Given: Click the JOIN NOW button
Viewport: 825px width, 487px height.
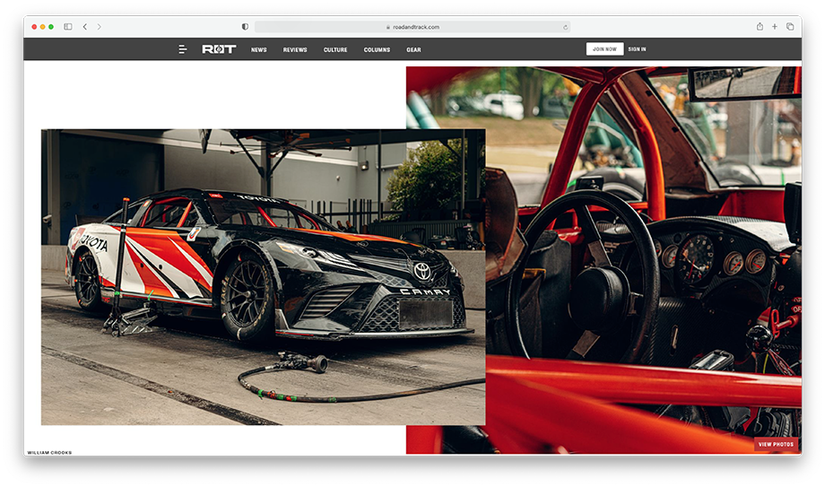Looking at the screenshot, I should pyautogui.click(x=604, y=49).
